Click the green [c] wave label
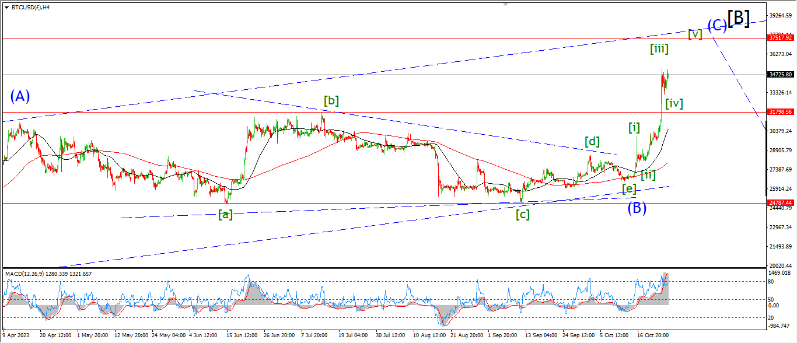The height and width of the screenshot is (343, 797). point(522,215)
